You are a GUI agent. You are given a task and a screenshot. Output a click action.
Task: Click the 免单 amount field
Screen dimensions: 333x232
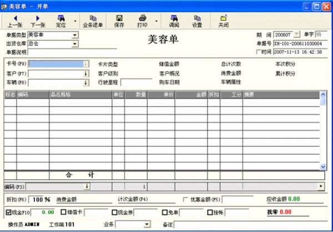[x=191, y=212]
